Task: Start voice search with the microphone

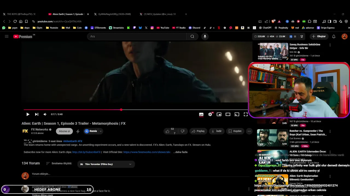Action: 205,36
